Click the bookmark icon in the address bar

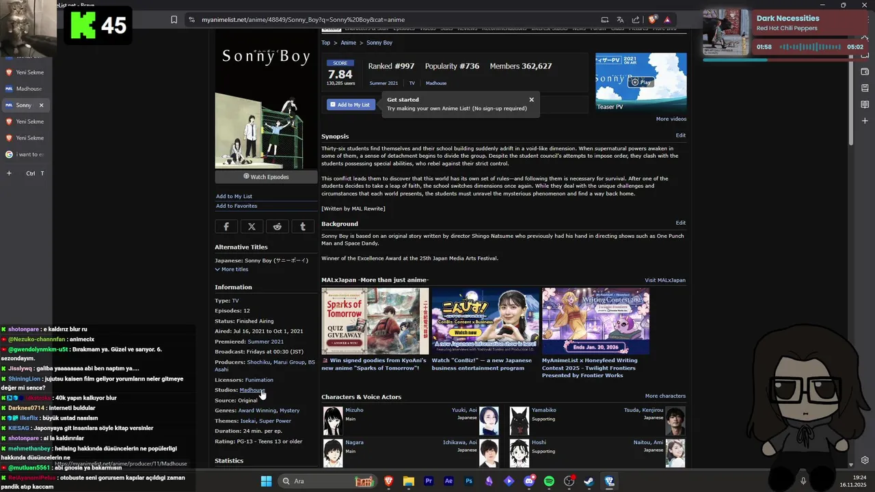click(174, 20)
